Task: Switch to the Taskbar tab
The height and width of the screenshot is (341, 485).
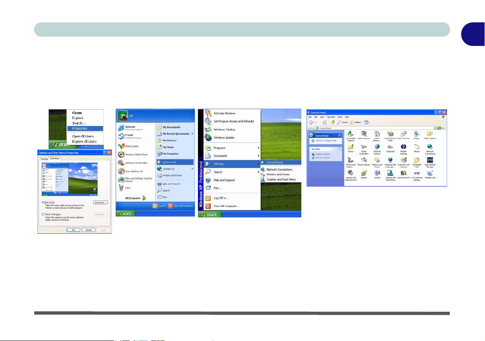Action: pos(44,159)
